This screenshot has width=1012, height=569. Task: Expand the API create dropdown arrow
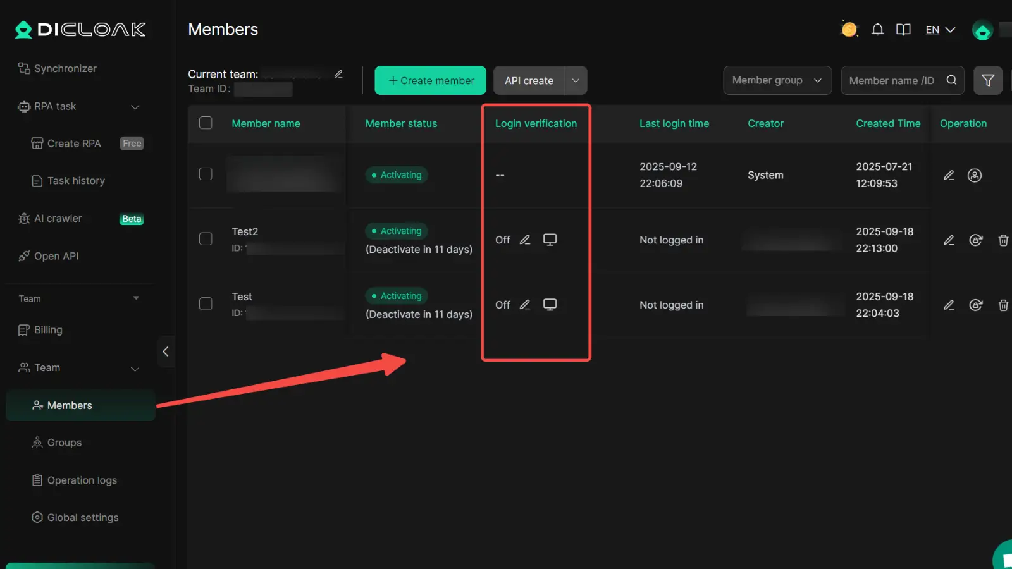click(576, 80)
